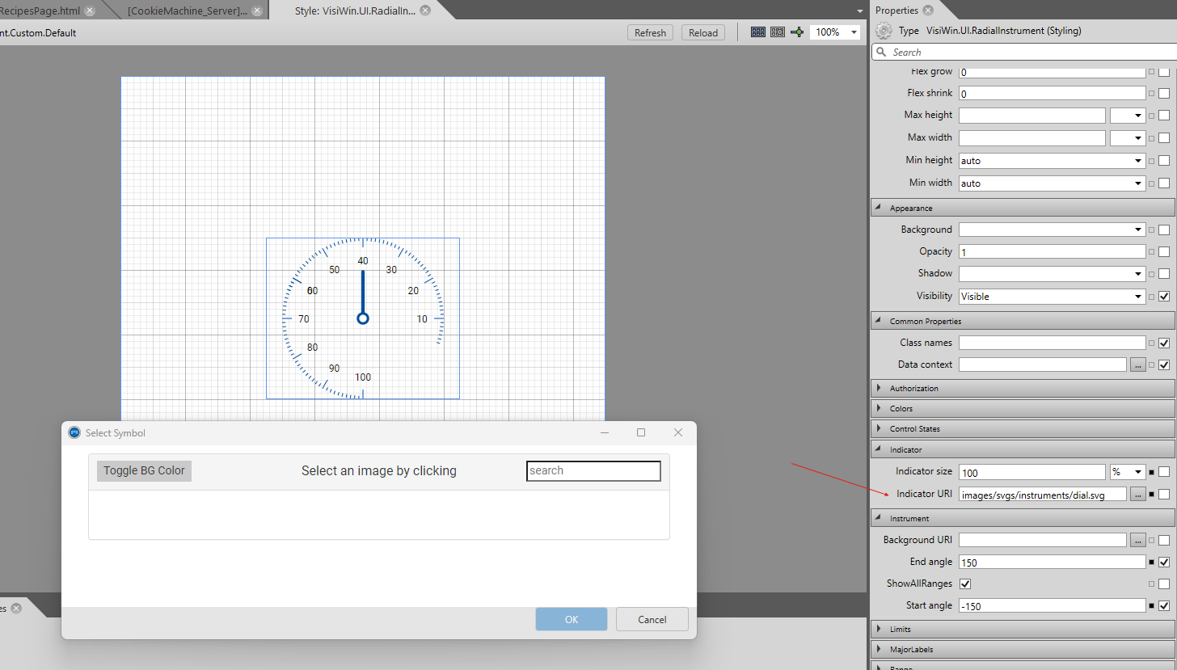Viewport: 1177px width, 670px height.
Task: Click the search magnifier in the Properties panel
Action: coord(882,52)
